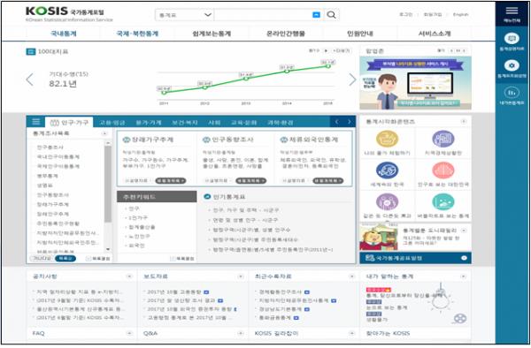Click the survey list vertical scrollbar
This screenshot has width=531, height=348.
pyautogui.click(x=108, y=196)
